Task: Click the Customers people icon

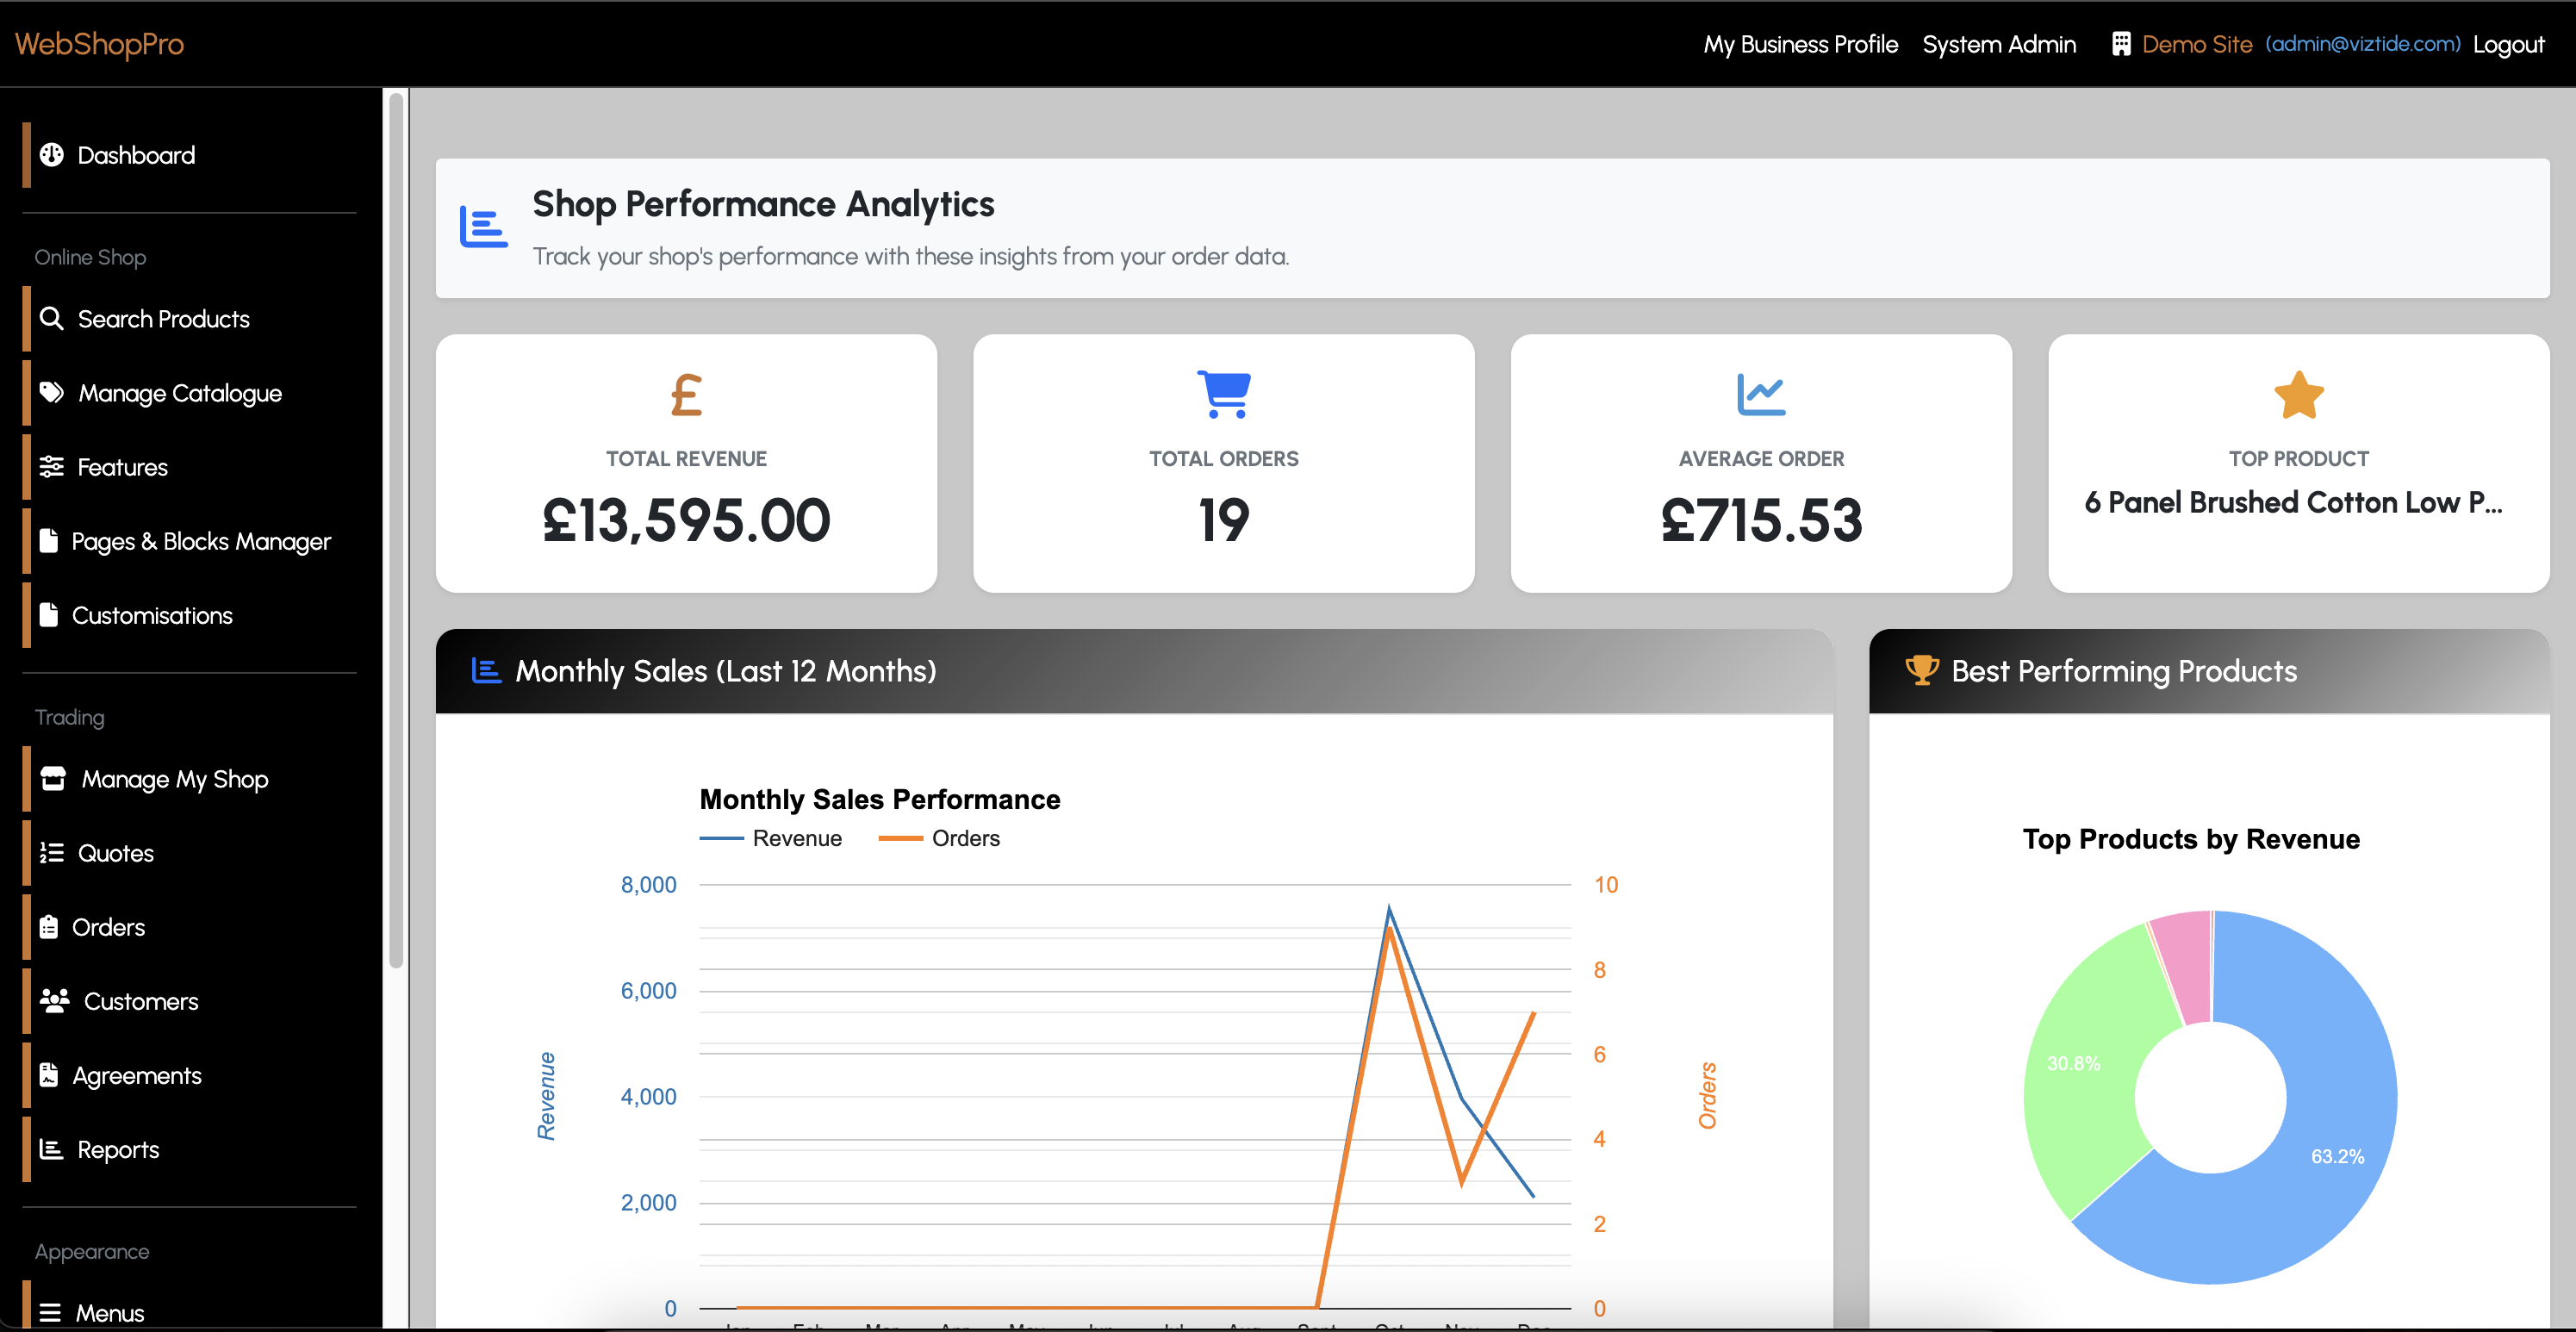Action: coord(54,1001)
